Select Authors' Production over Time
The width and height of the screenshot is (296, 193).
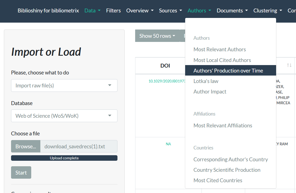pyautogui.click(x=228, y=71)
